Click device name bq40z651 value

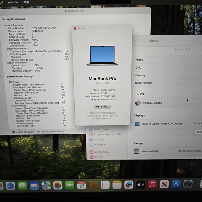37,31
